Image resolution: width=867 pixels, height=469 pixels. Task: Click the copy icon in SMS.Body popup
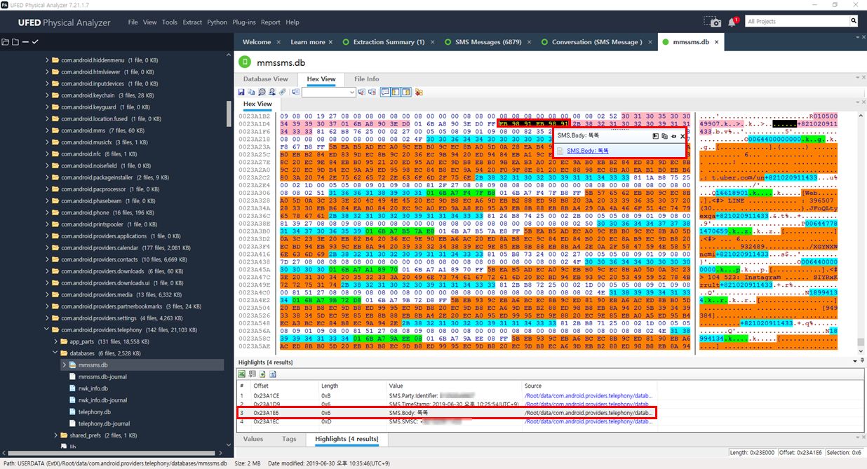[664, 136]
